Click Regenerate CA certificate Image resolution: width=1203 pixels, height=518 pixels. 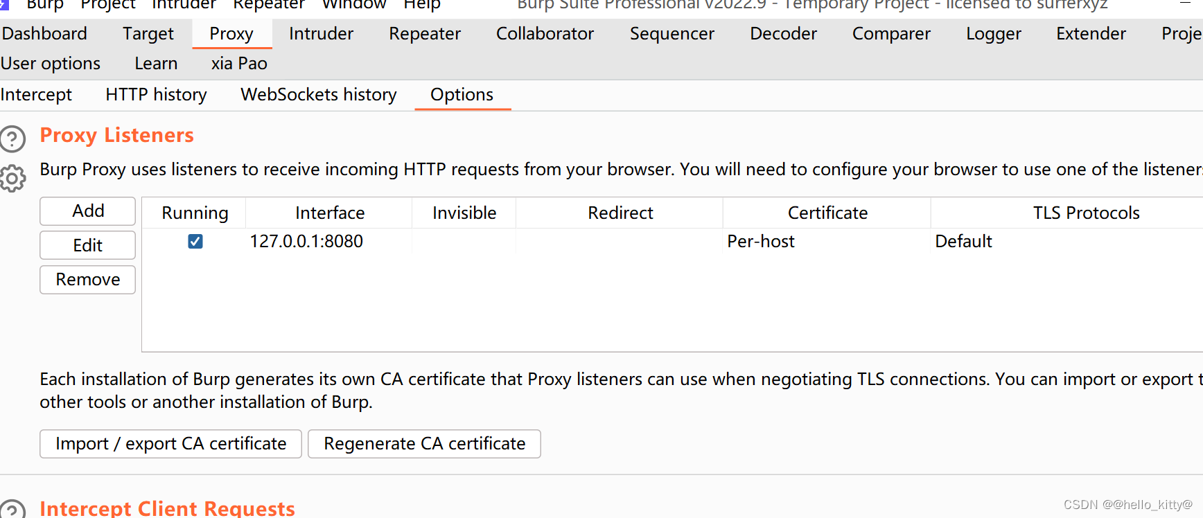click(424, 443)
